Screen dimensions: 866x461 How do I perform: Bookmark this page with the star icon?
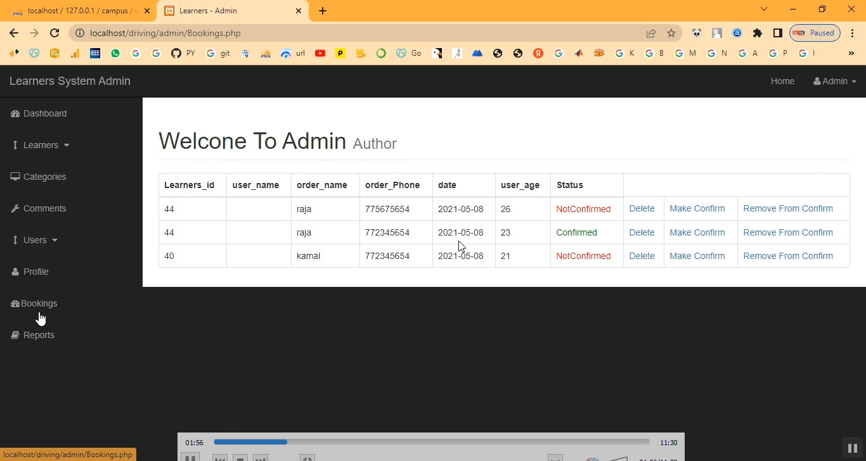point(671,33)
